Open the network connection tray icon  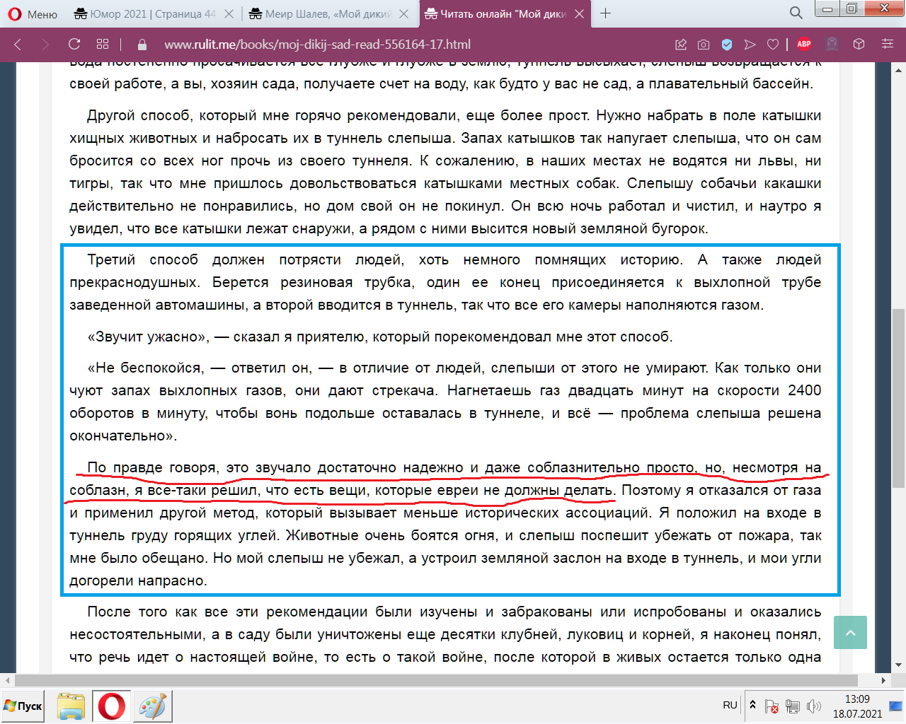coord(793,706)
